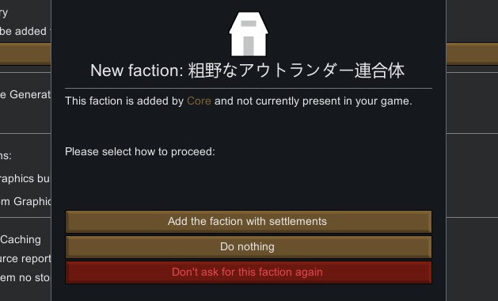Click the white house faction icon

point(249,34)
